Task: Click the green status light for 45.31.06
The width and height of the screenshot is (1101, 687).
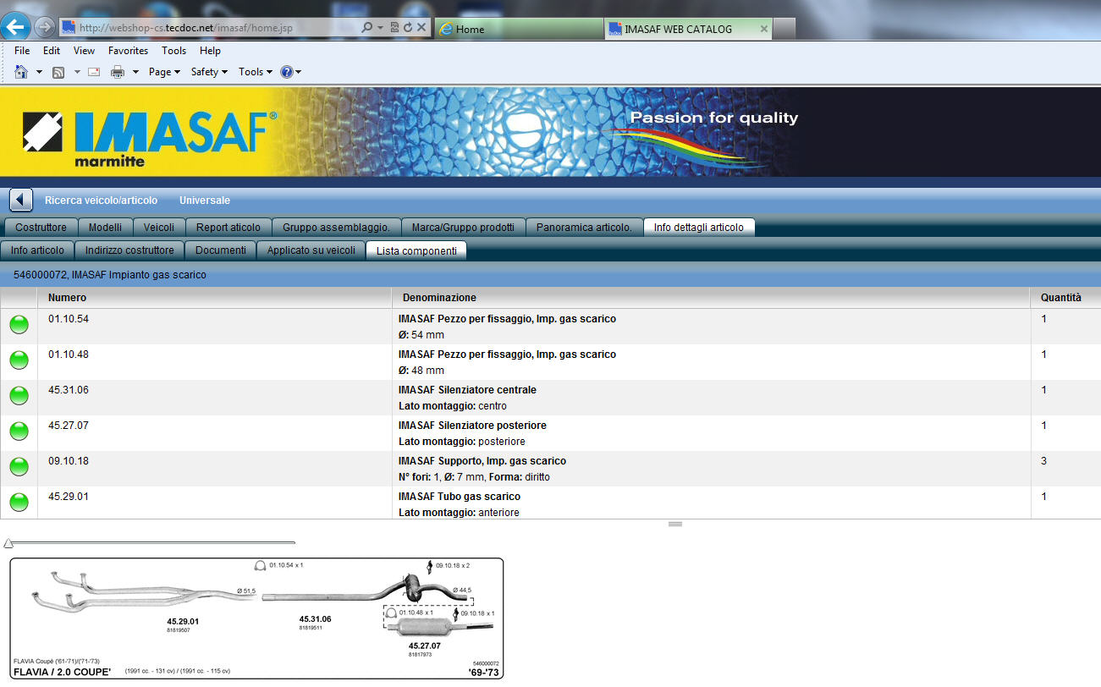Action: point(19,396)
